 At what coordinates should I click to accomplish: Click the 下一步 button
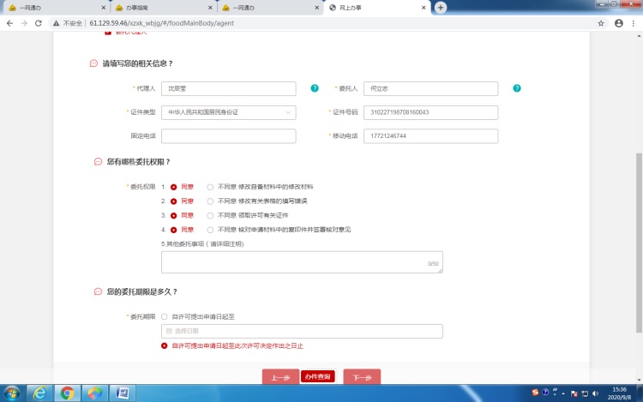tap(362, 377)
